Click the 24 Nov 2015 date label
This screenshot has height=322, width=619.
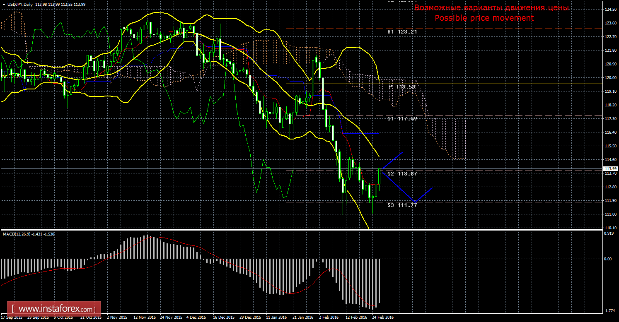172,317
